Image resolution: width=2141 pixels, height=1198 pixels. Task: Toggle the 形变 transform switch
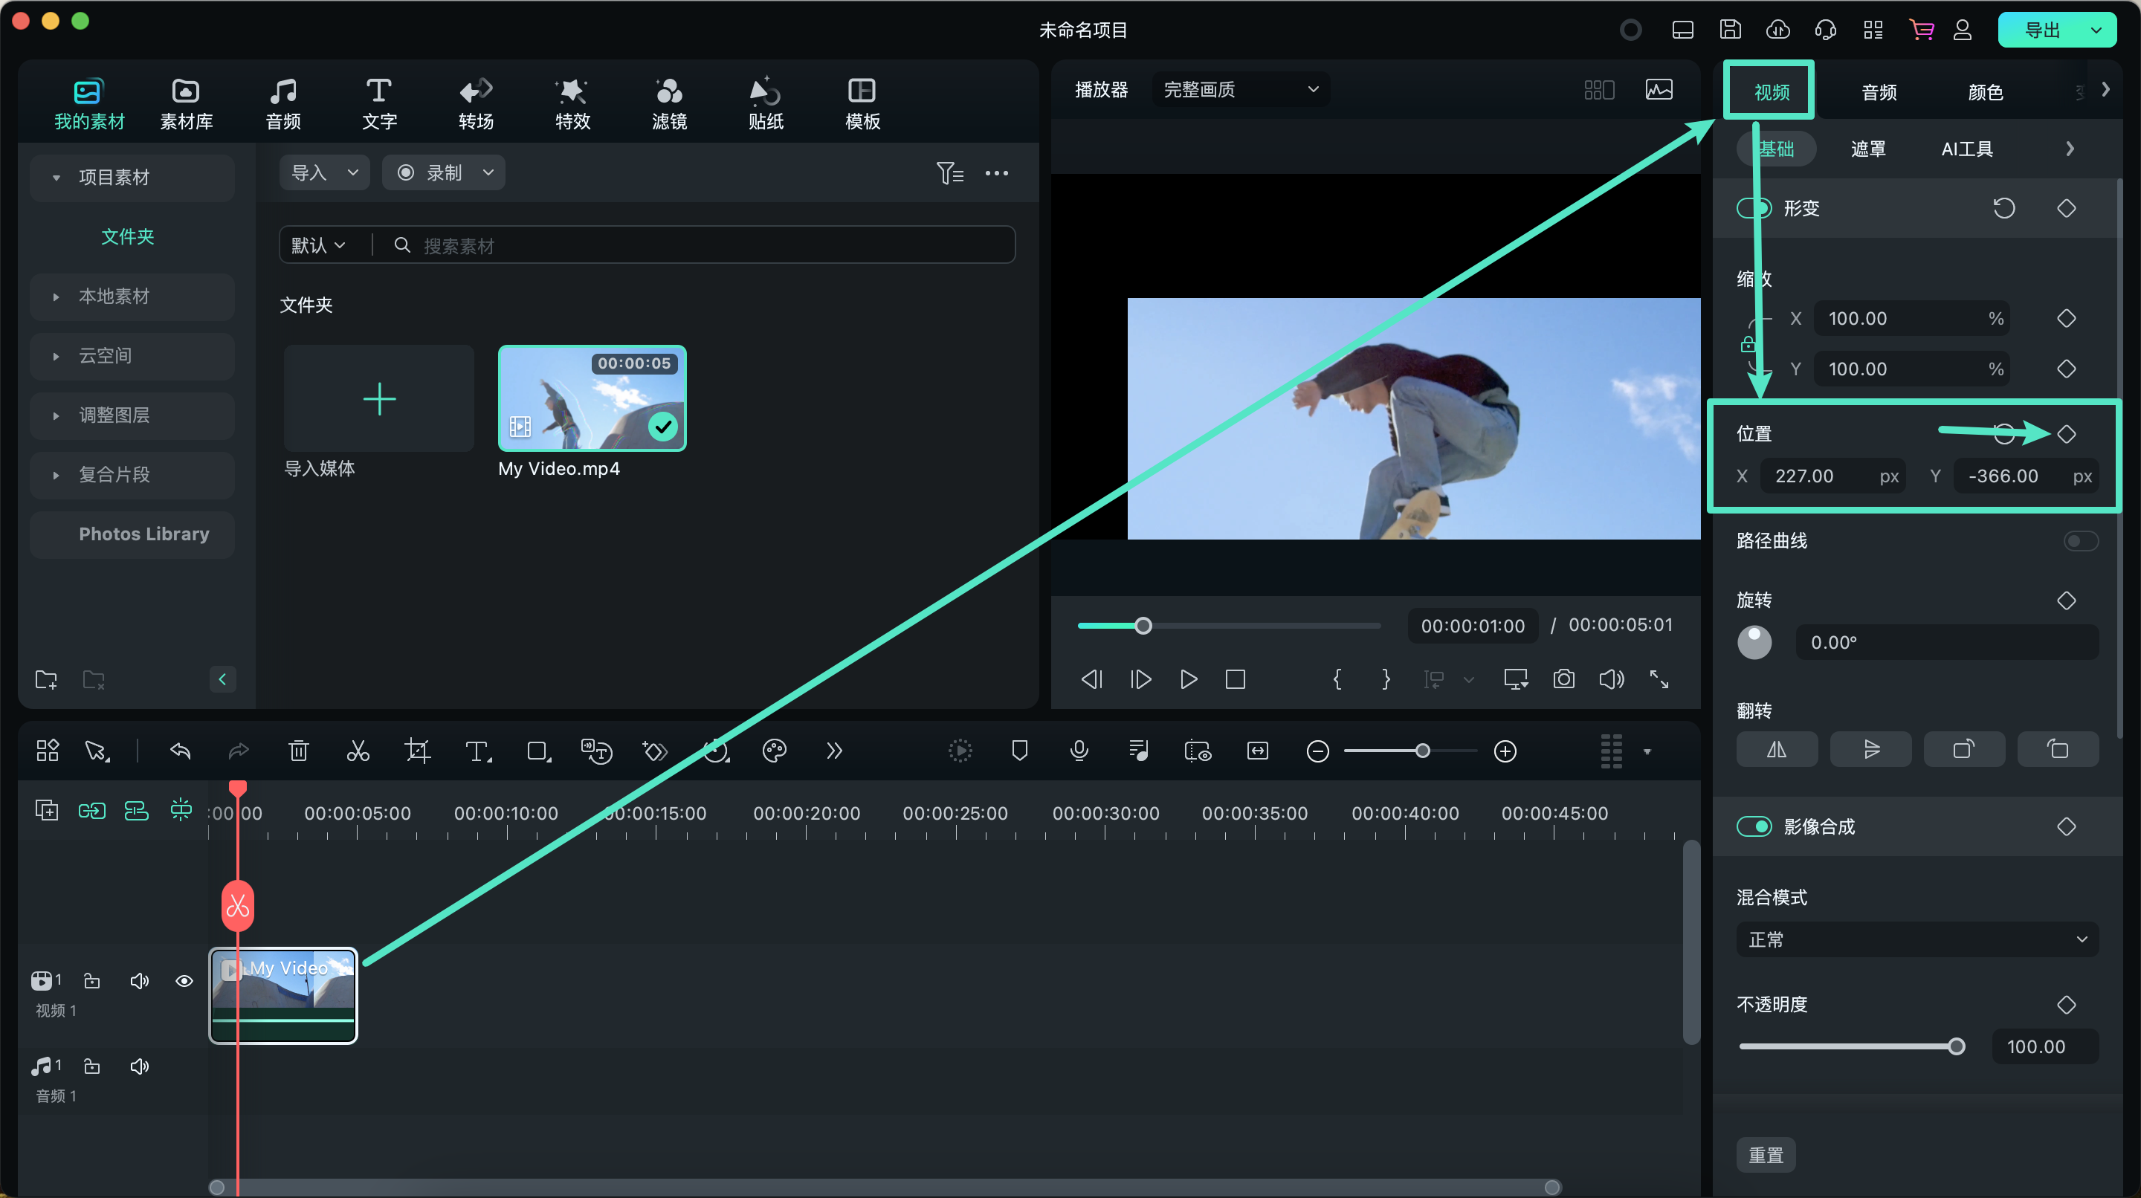1754,207
